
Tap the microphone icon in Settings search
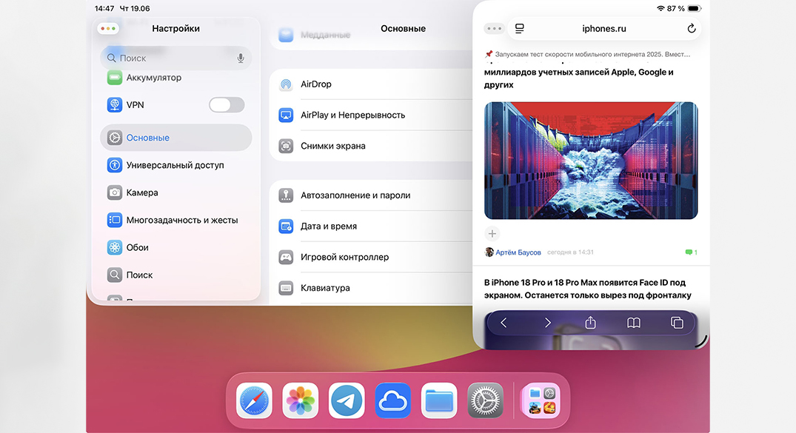pos(241,58)
